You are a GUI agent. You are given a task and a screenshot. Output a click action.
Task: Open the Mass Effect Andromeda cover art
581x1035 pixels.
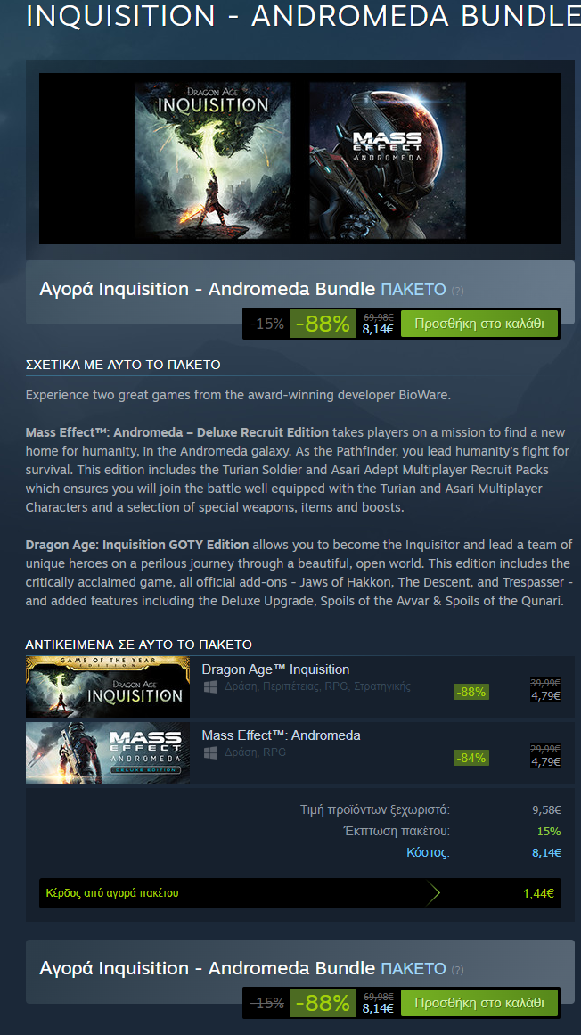click(387, 160)
